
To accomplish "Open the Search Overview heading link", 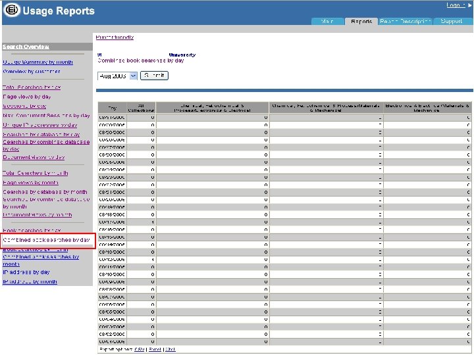I will pyautogui.click(x=26, y=47).
